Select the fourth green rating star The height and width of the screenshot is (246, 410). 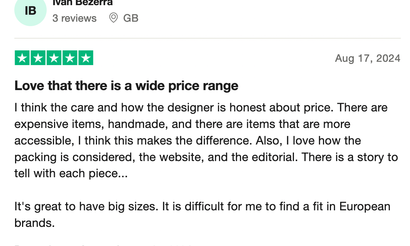pyautogui.click(x=70, y=58)
